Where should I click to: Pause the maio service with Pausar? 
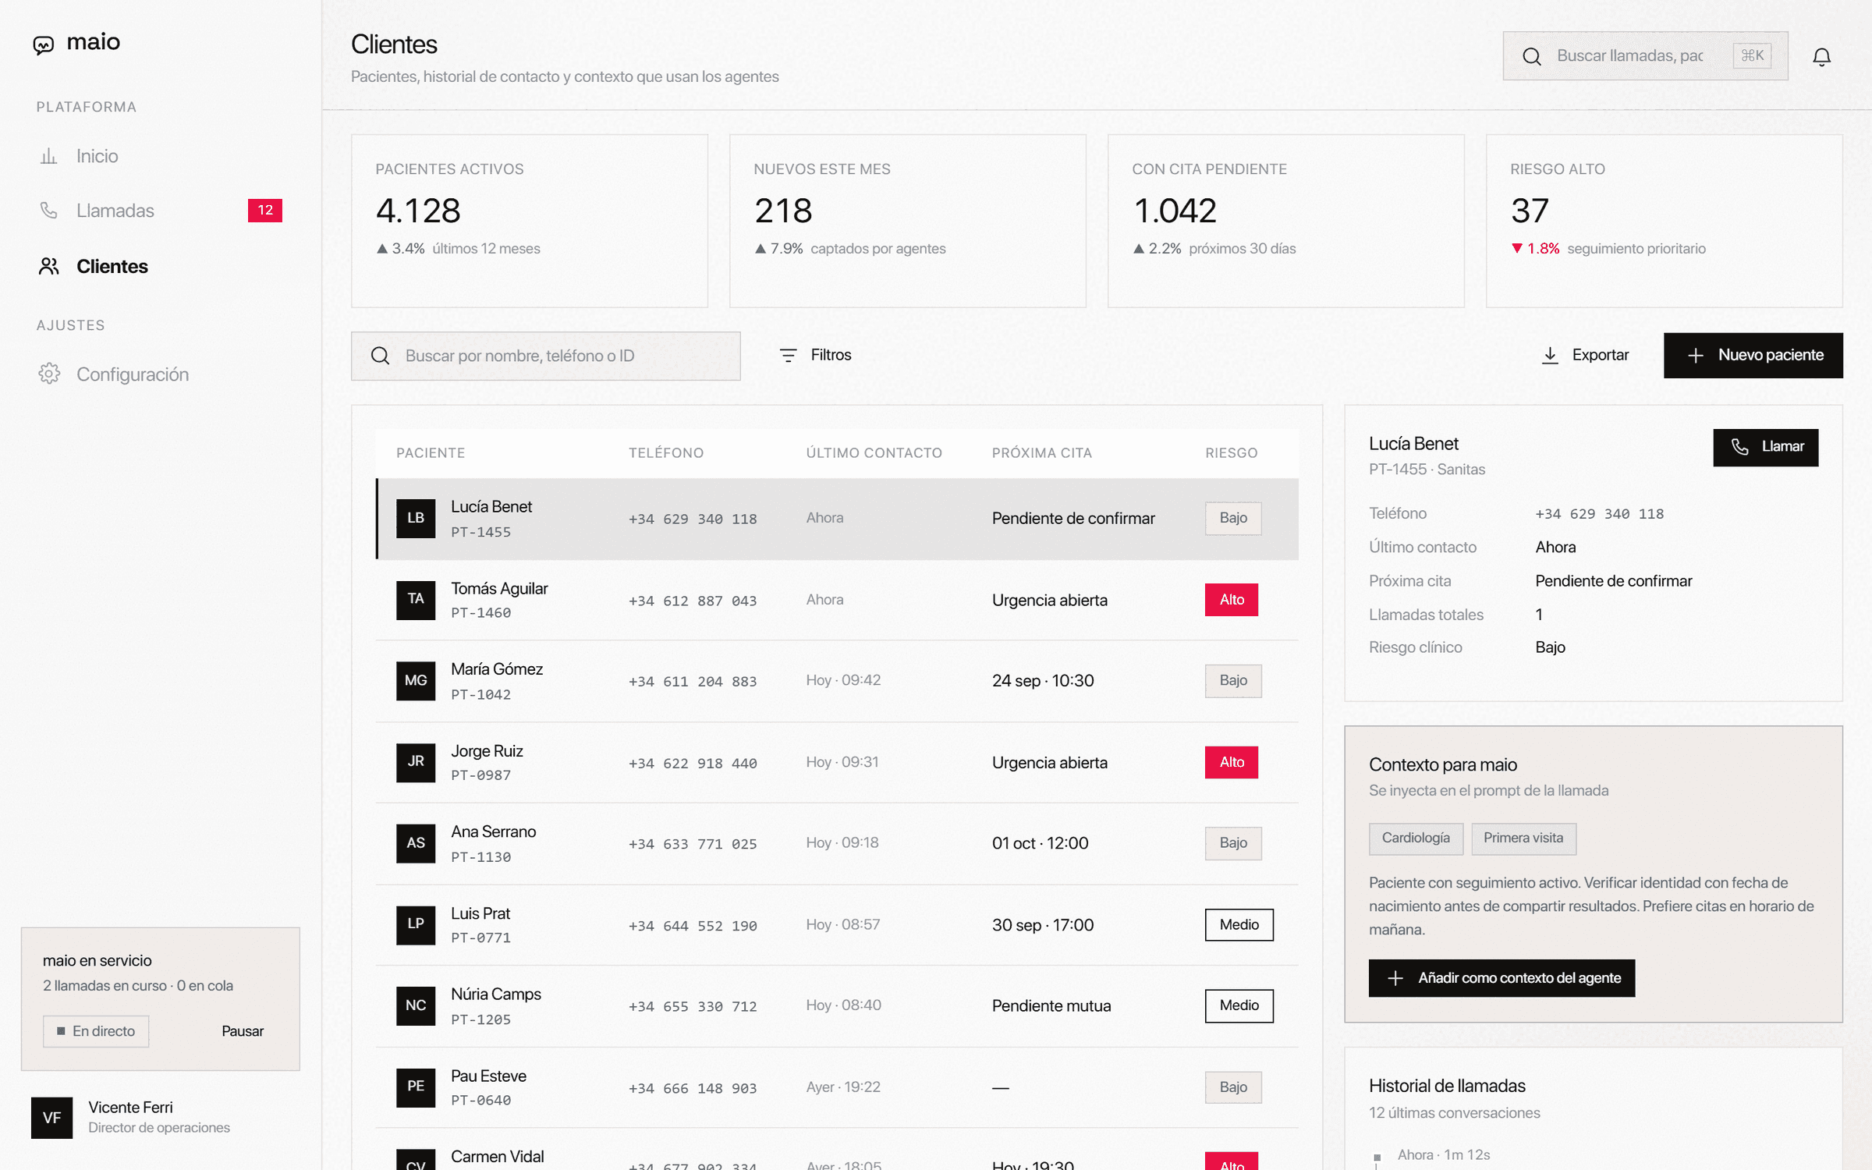(243, 1031)
